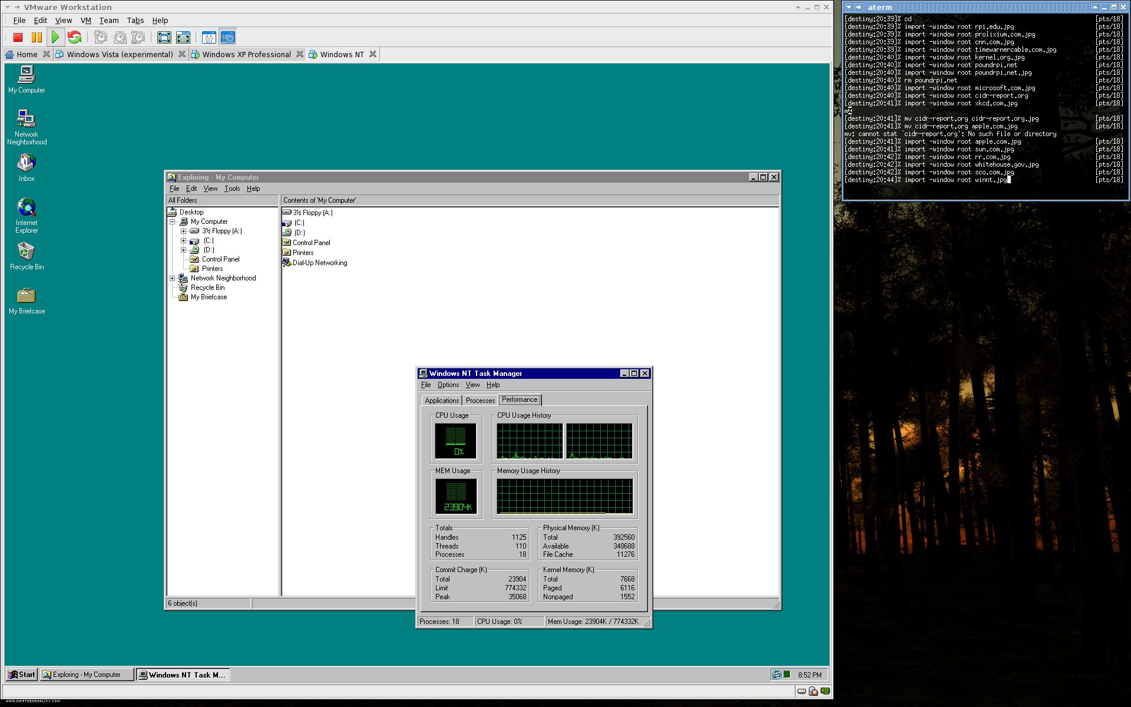Click the hard disk device status icon
Screen dimensions: 1131x707
coord(802,691)
